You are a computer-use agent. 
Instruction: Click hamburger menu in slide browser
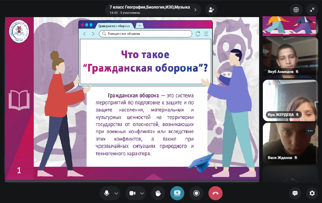206,34
